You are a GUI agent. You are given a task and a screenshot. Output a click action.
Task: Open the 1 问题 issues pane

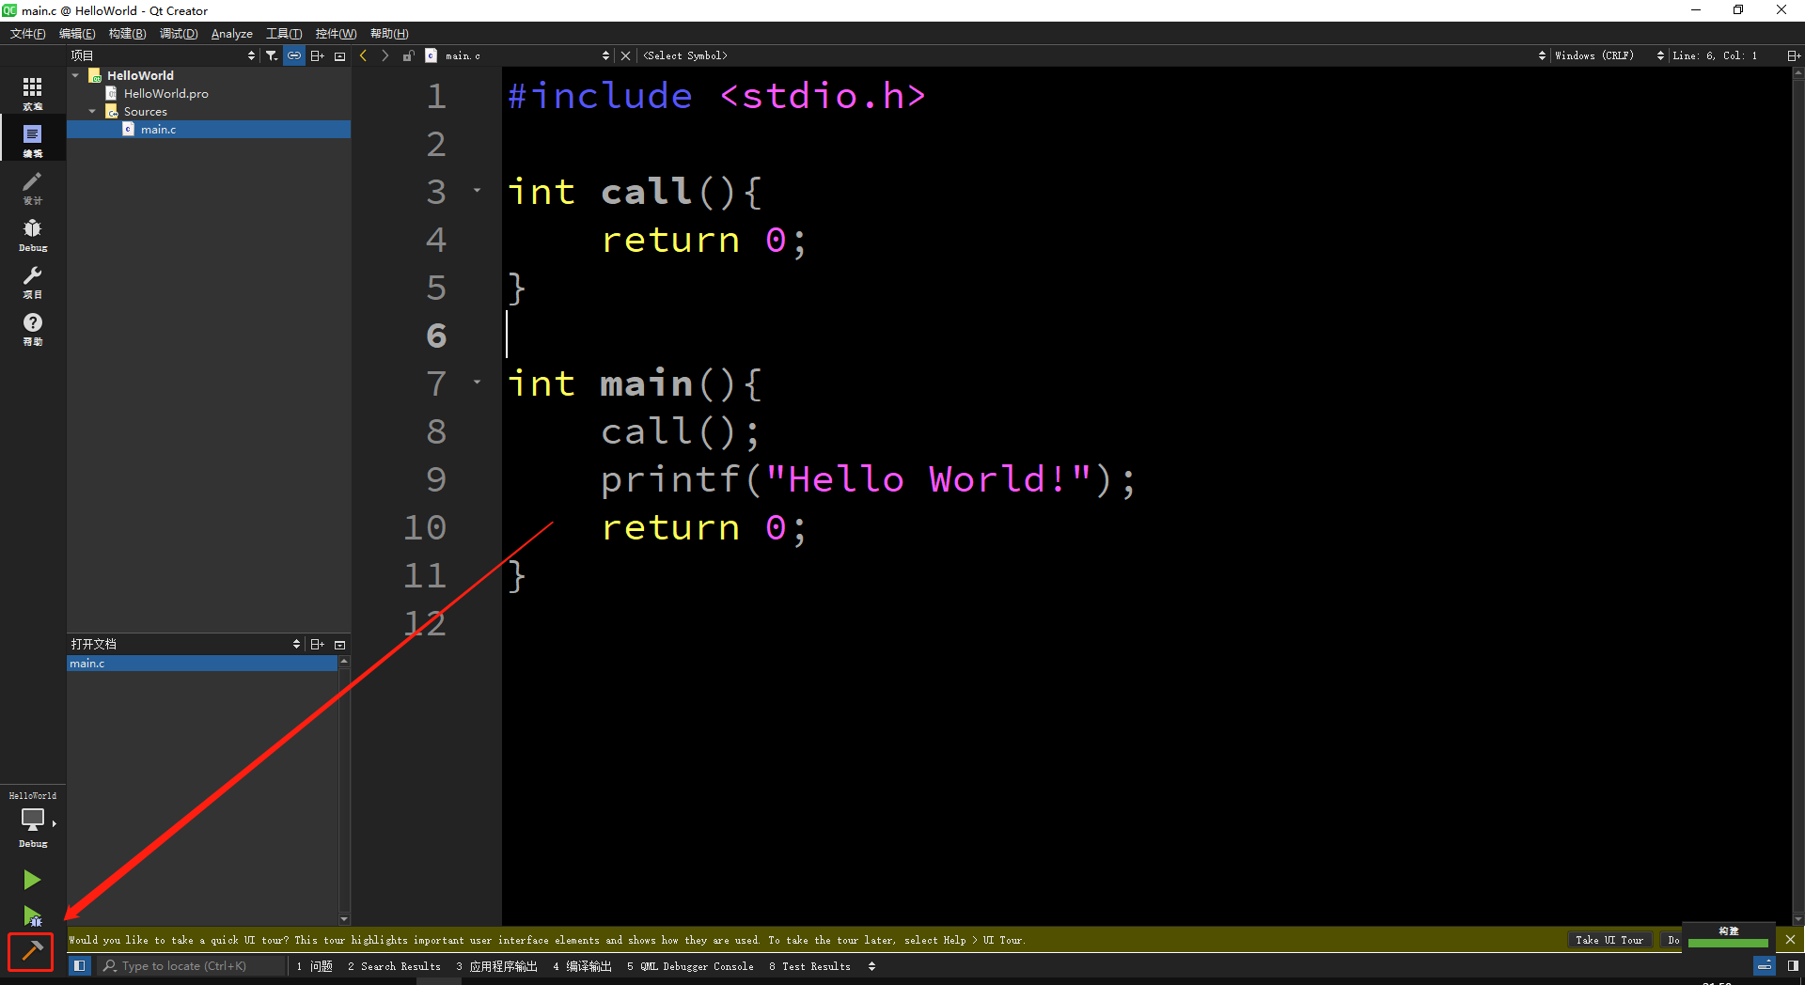tap(315, 965)
